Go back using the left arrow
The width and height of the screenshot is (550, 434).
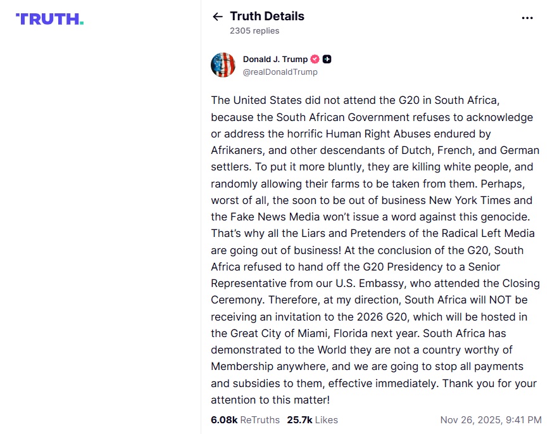click(x=218, y=17)
